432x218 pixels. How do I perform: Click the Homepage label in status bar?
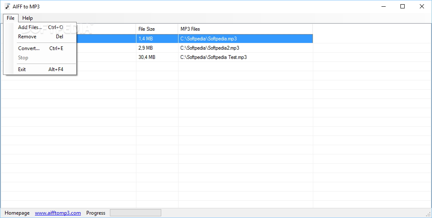pos(17,213)
